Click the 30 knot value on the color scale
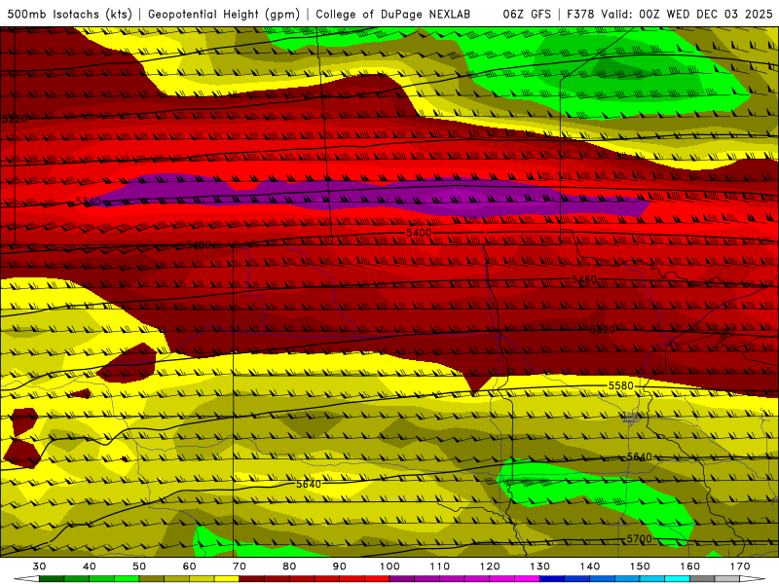This screenshot has width=779, height=584. click(39, 566)
